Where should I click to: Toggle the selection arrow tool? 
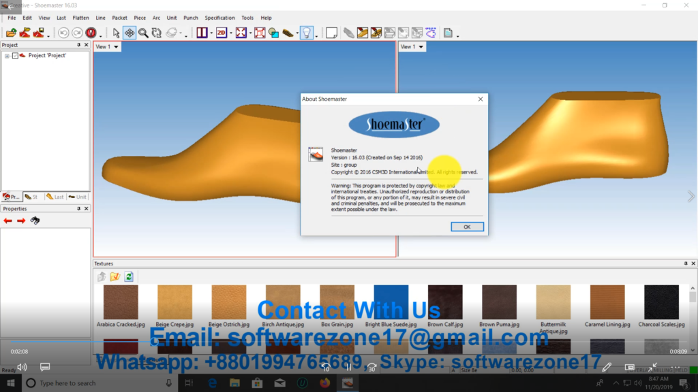tap(116, 32)
